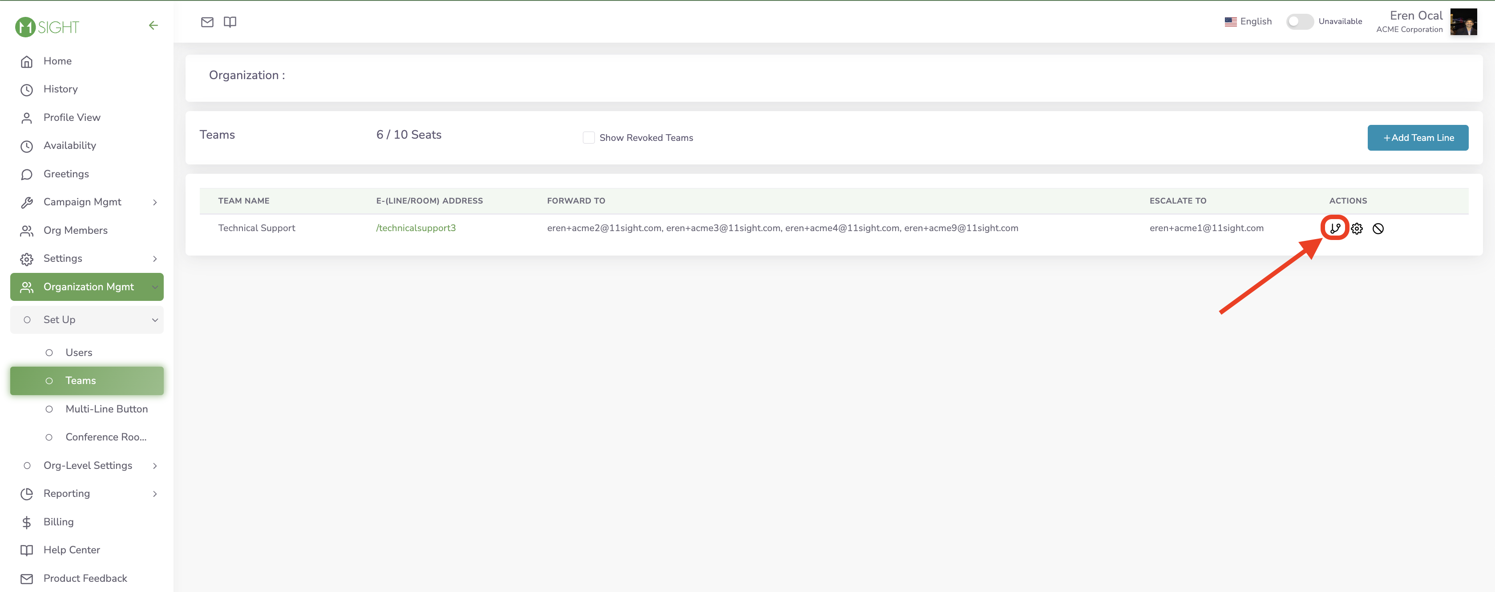The width and height of the screenshot is (1495, 592).
Task: Open Greetings page label
Action: [x=66, y=174]
